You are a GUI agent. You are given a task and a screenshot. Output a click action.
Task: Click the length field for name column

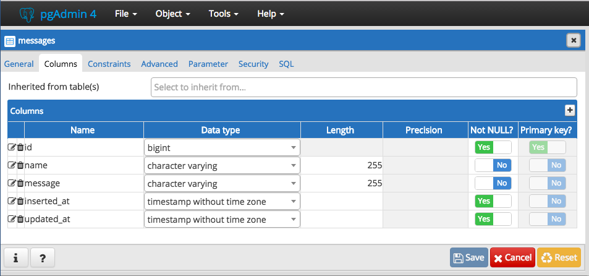click(x=342, y=165)
